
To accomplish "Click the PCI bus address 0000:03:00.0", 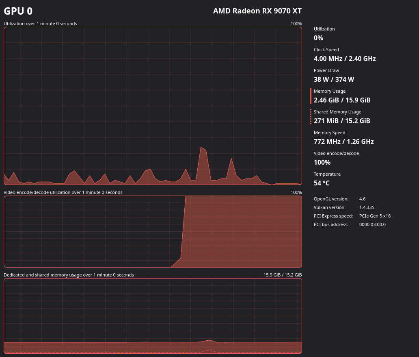I will tap(372, 224).
